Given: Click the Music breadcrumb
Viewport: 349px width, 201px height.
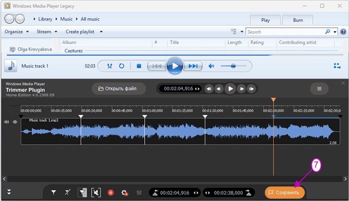Looking at the screenshot, I should point(66,19).
